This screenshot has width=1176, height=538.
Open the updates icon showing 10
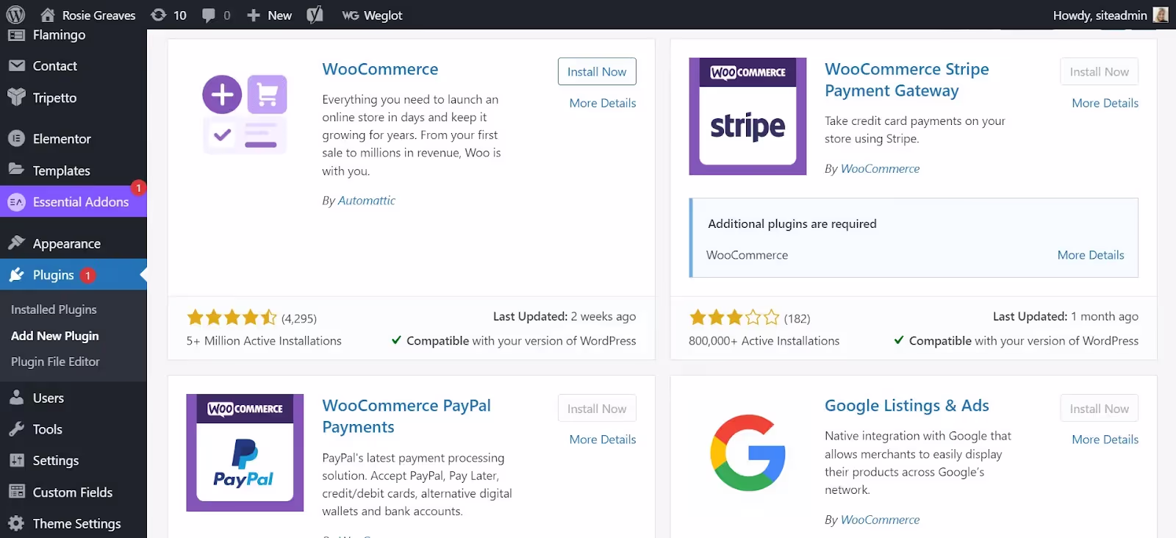pos(158,15)
